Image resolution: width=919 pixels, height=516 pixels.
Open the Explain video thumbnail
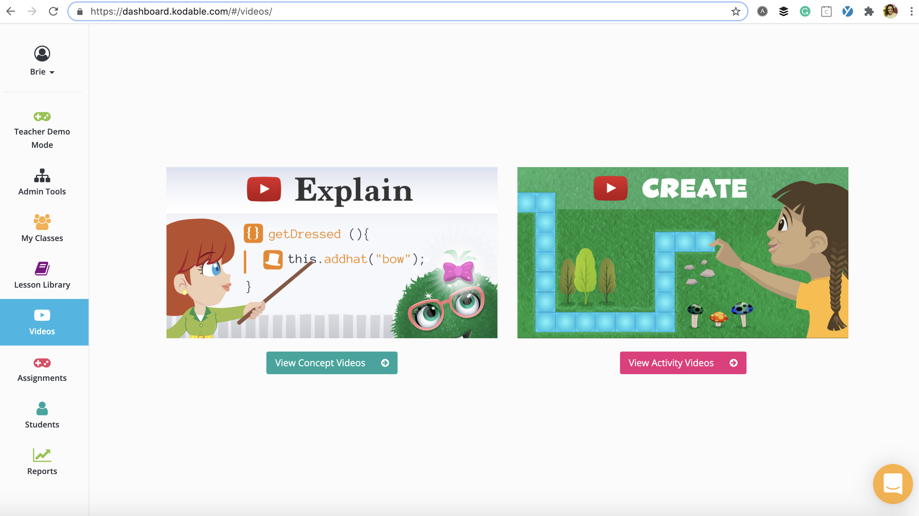[x=331, y=252]
